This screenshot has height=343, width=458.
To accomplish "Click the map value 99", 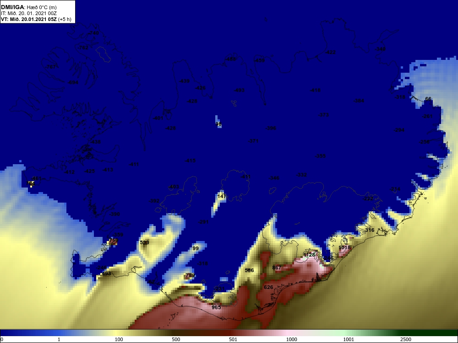I will pyautogui.click(x=196, y=248).
